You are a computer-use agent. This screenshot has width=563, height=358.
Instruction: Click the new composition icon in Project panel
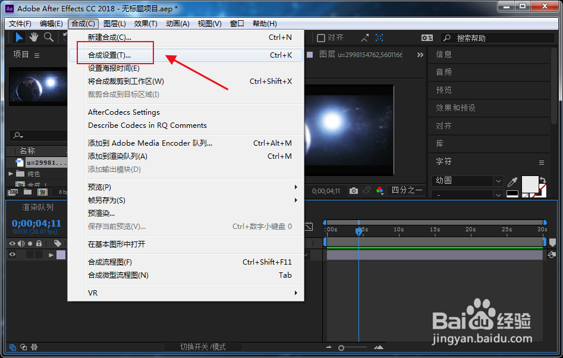pos(42,192)
